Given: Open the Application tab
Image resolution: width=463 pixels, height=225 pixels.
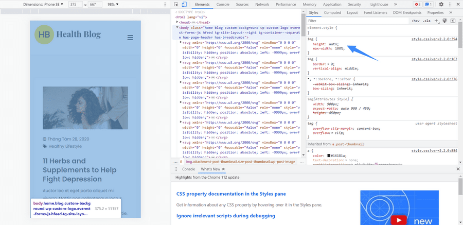Looking at the screenshot, I should (x=332, y=5).
